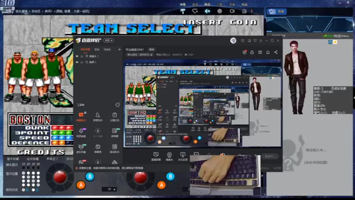Open the hamburger menu in live companion title bar
Image resolution: width=355 pixels, height=200 pixels.
point(261,40)
